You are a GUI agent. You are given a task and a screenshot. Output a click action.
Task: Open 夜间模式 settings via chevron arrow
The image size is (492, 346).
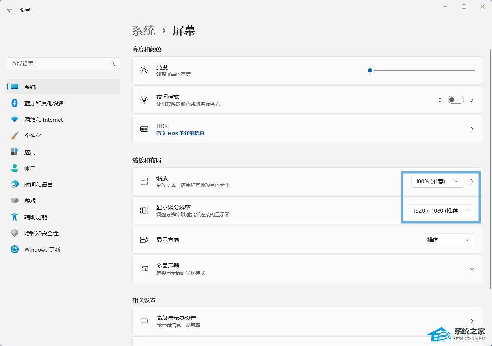pyautogui.click(x=472, y=100)
